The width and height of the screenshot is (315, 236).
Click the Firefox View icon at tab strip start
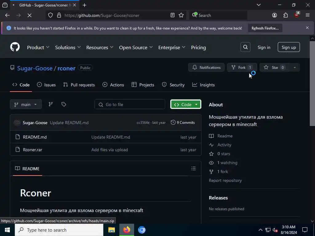point(5,5)
